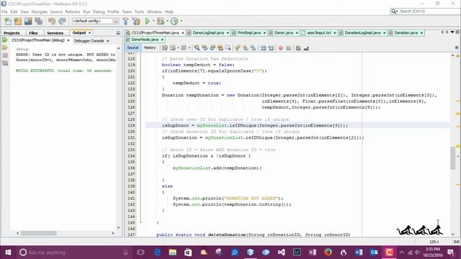This screenshot has width=461, height=259.
Task: Click the Clean and Build icon
Action: click(136, 21)
